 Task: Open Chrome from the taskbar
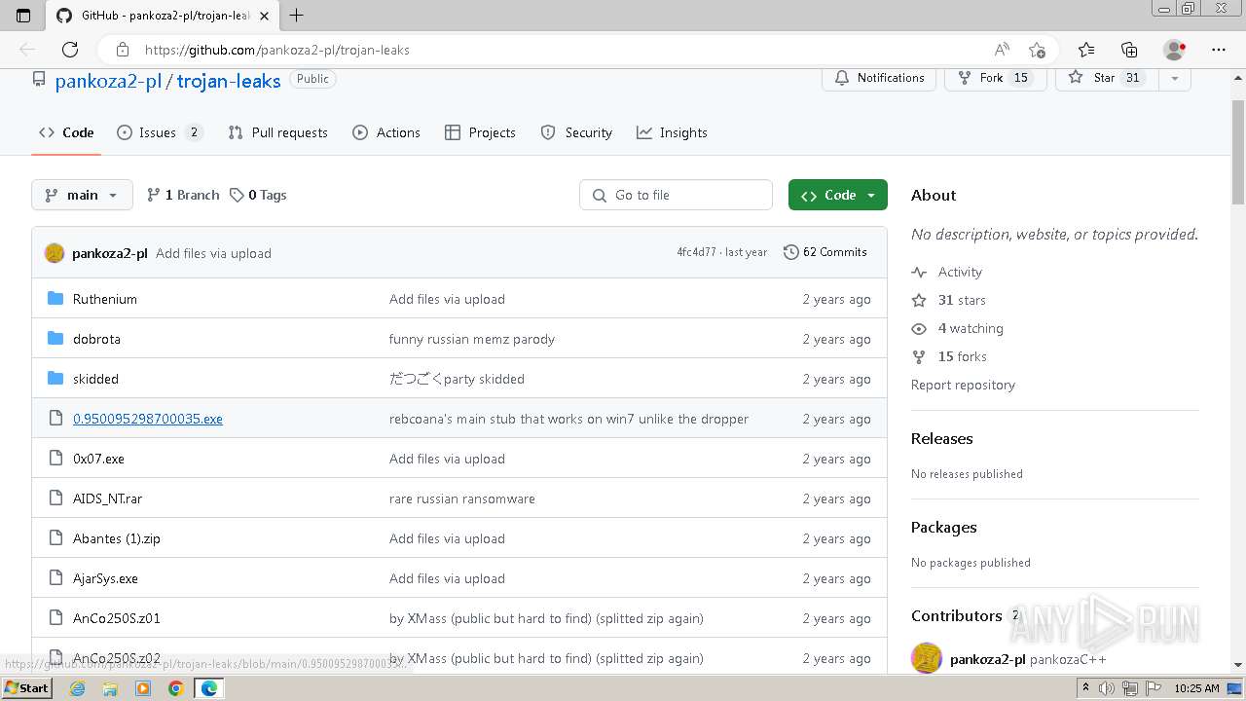tap(175, 688)
